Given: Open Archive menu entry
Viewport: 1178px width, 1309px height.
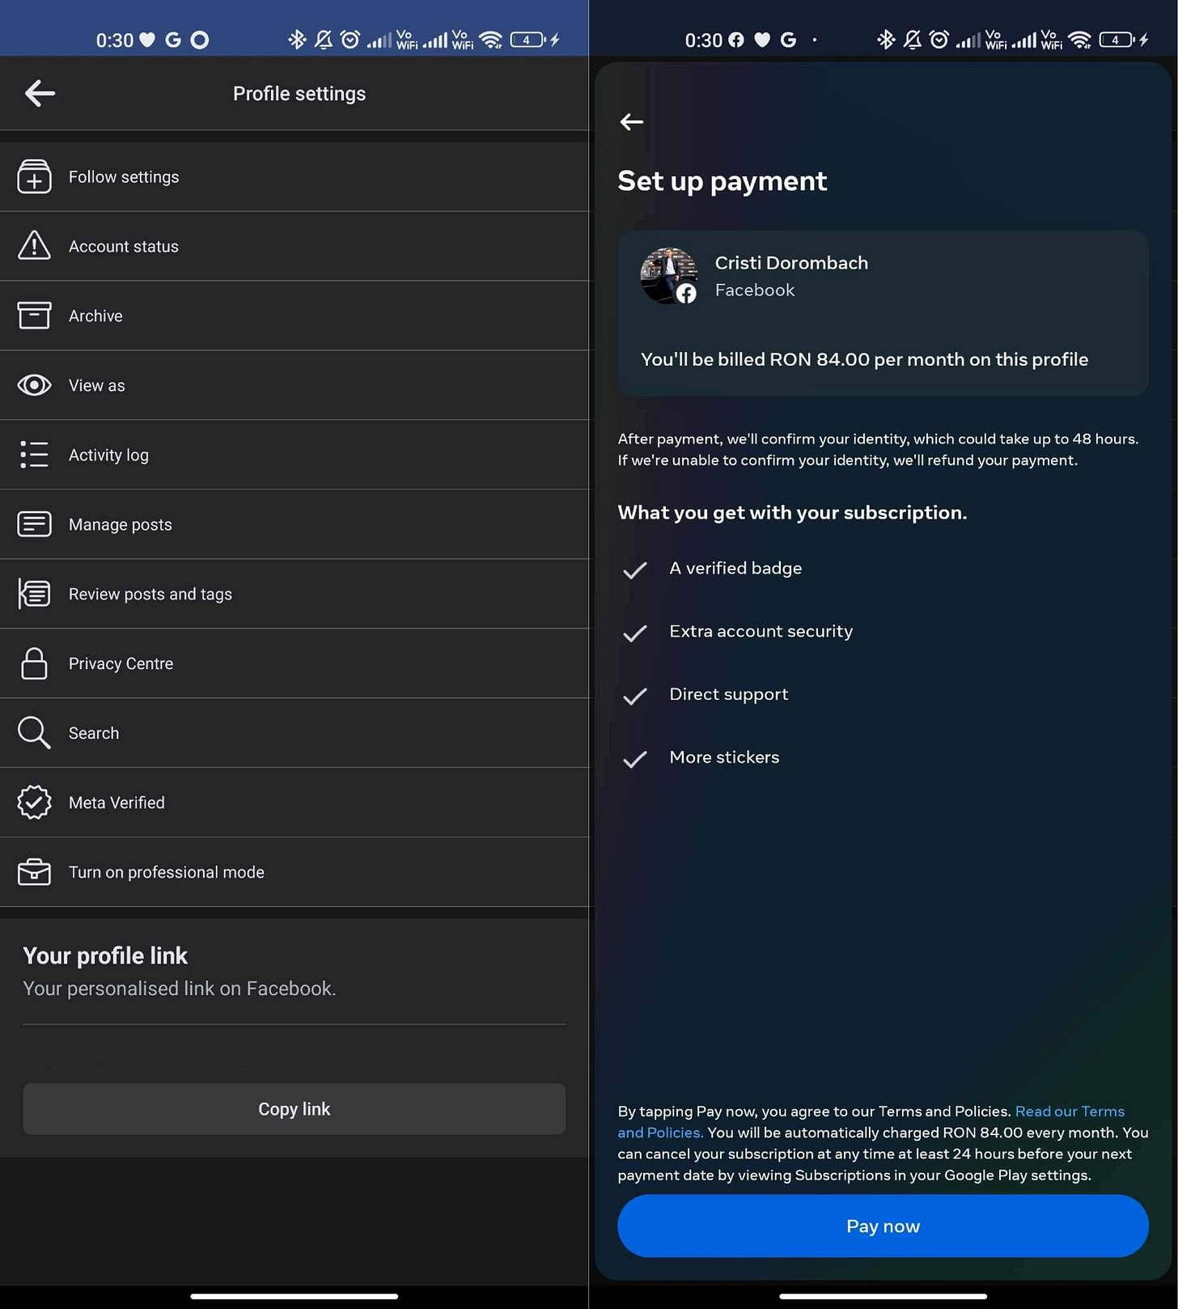Looking at the screenshot, I should pyautogui.click(x=294, y=316).
